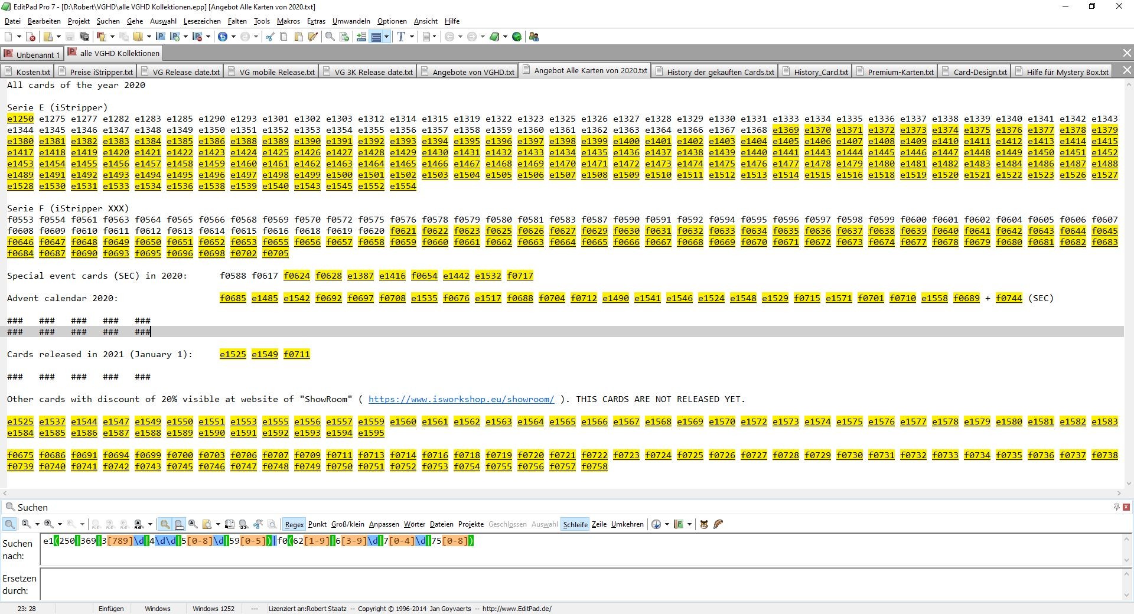Screen dimensions: 1134x614
Task: Click the Wörter search option button
Action: [414, 524]
